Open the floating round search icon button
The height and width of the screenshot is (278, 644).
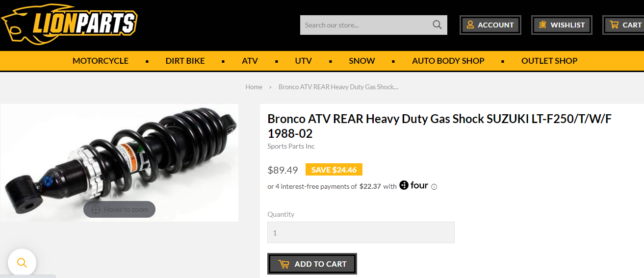pos(22,262)
